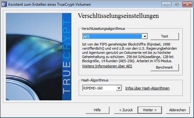
Task: Close the TrueCrypt wizard window
Action: [x=188, y=4]
